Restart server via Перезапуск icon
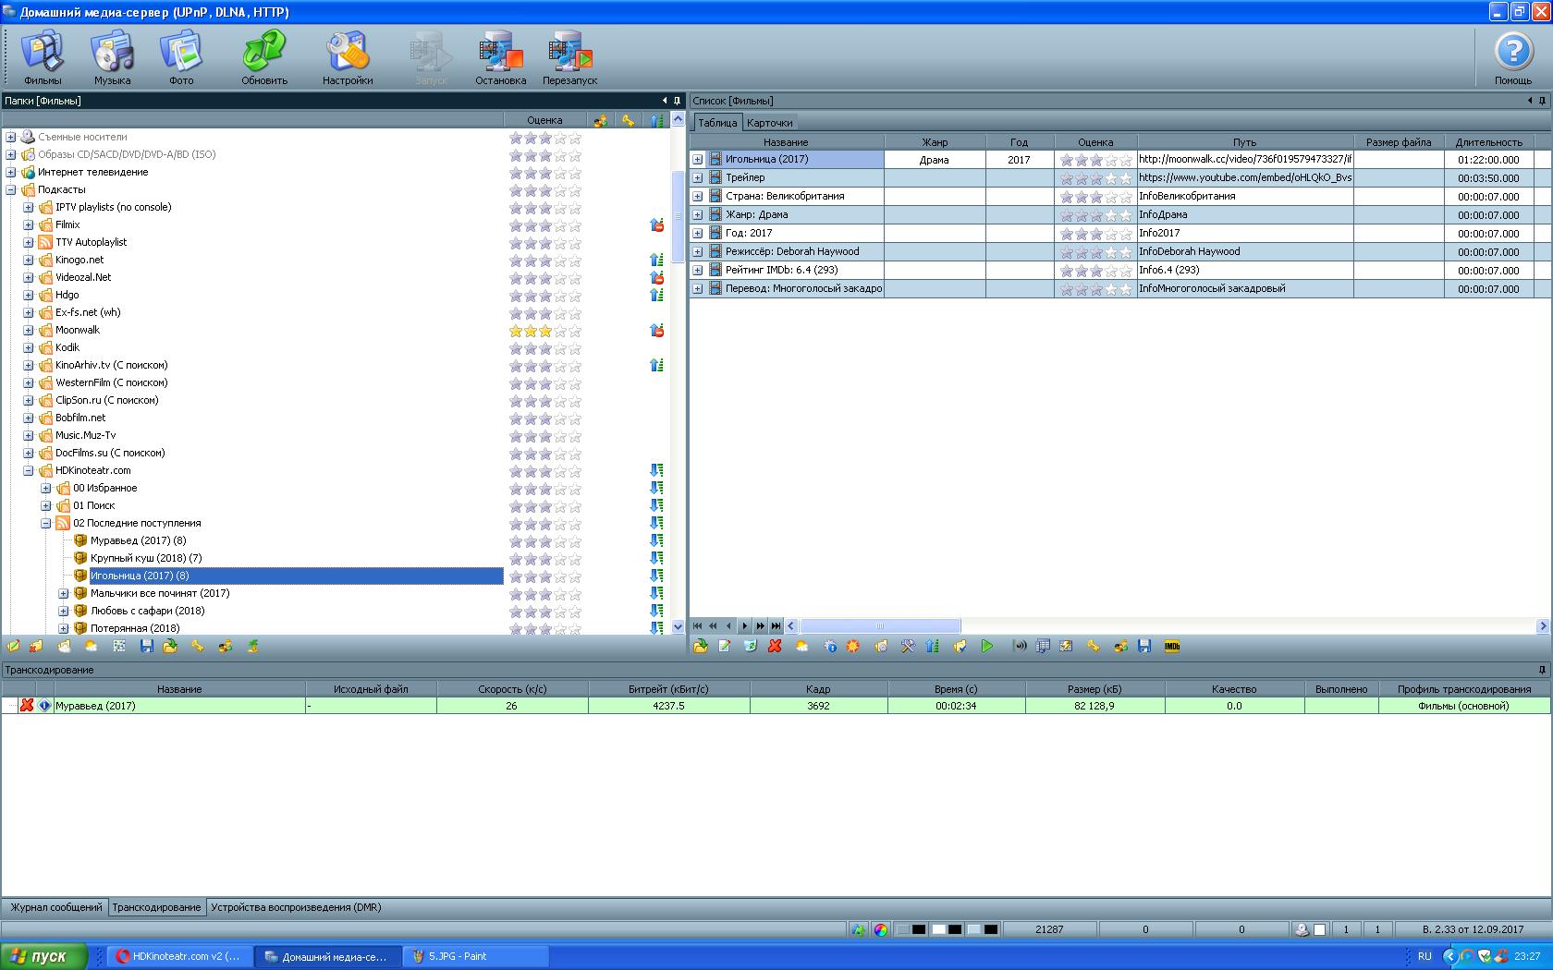This screenshot has height=970, width=1553. click(569, 57)
